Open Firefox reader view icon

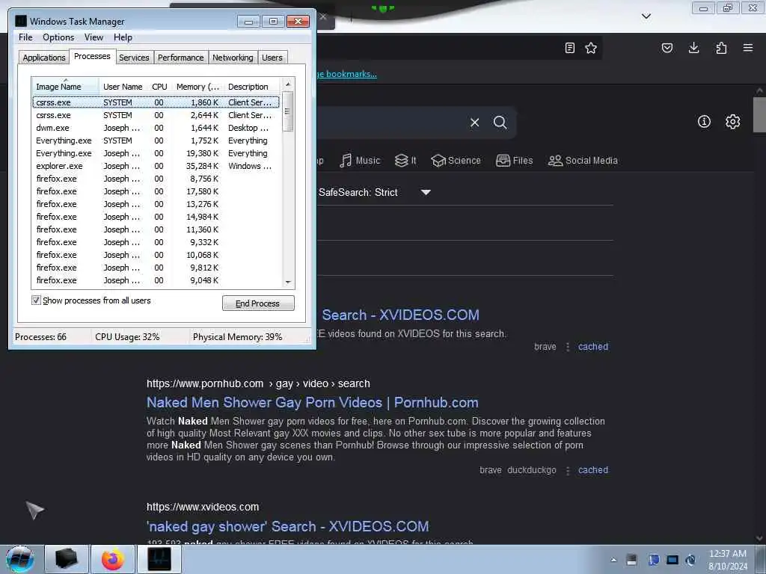tap(569, 48)
